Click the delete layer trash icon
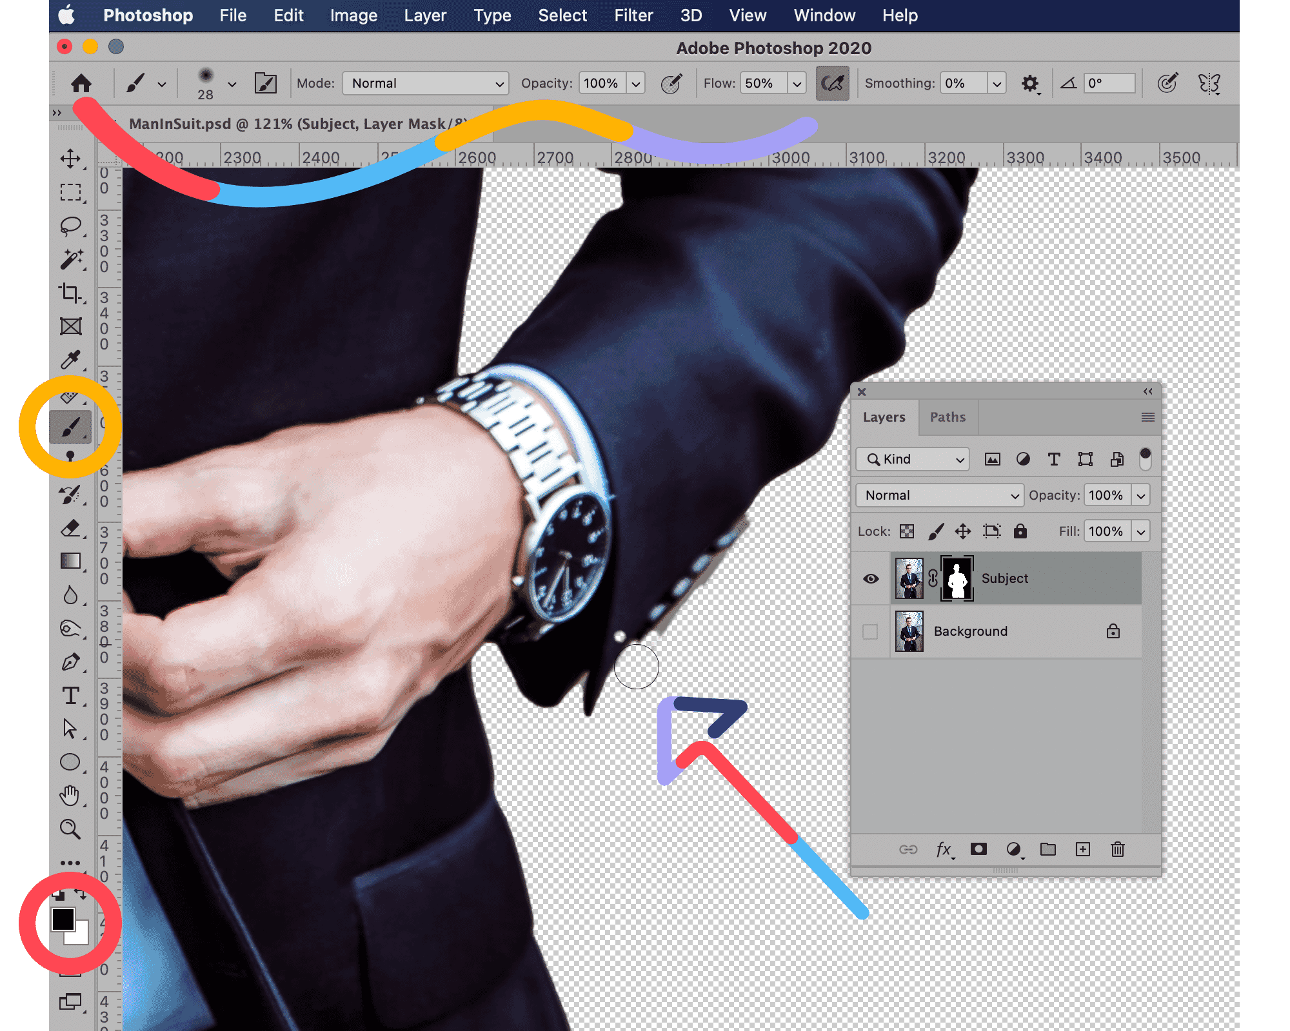 click(1118, 849)
